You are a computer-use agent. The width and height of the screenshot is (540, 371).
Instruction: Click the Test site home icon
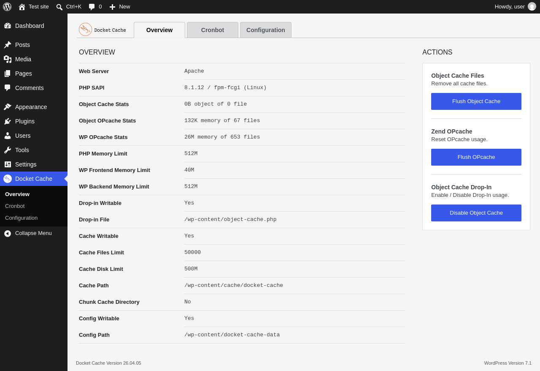click(x=22, y=7)
